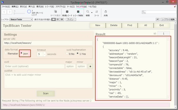Click the Delete button
This screenshot has height=110, width=178.
pos(114,25)
